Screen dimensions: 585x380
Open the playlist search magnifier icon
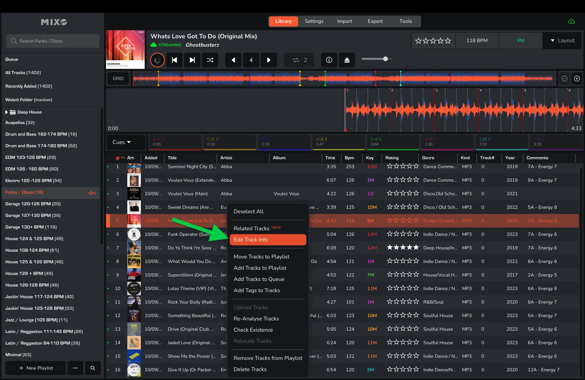pyautogui.click(x=93, y=368)
